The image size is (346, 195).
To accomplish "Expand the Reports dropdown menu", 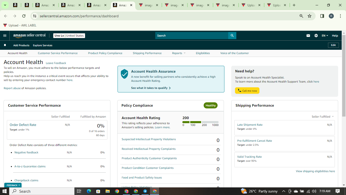I will tap(179, 53).
